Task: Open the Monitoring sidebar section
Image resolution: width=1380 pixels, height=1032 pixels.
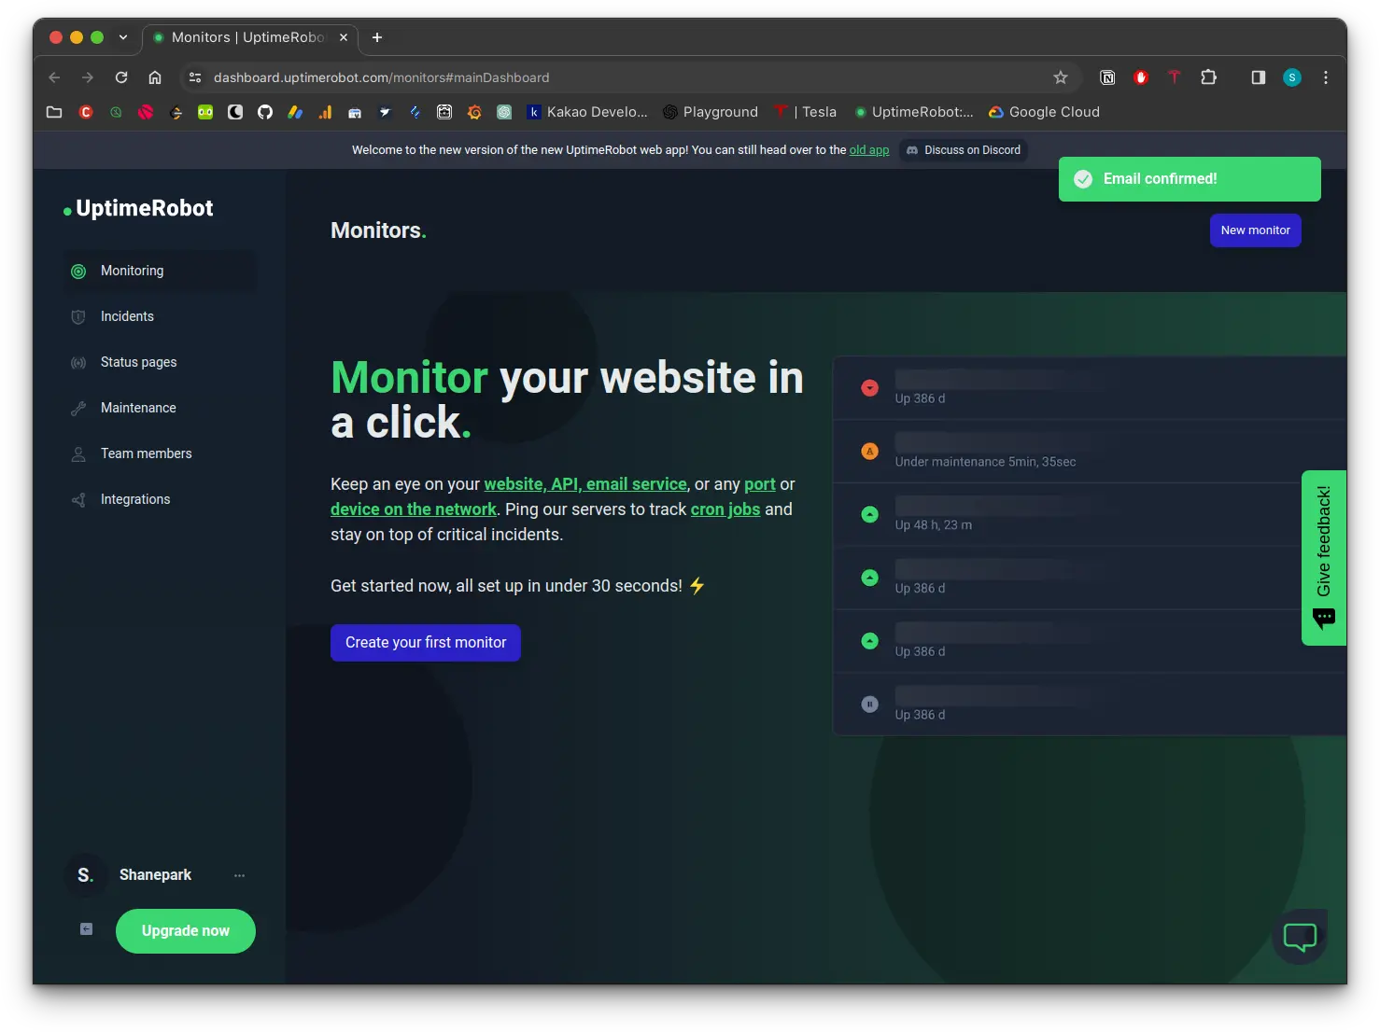Action: [x=159, y=271]
